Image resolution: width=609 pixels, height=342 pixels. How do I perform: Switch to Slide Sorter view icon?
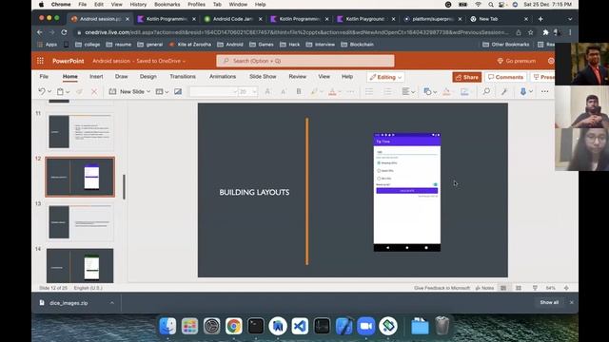[519, 288]
